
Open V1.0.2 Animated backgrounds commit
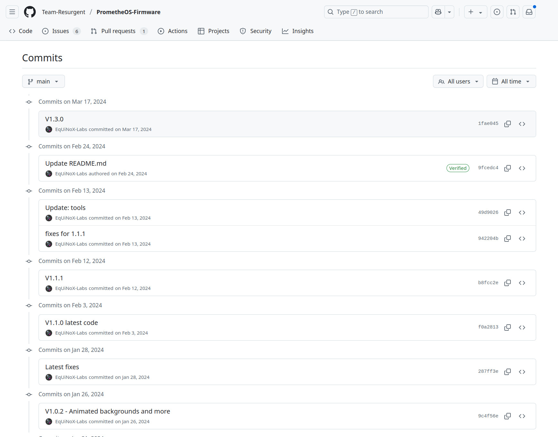coord(108,411)
